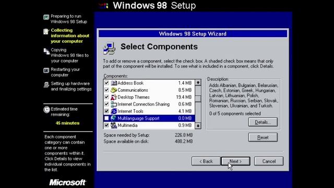Click the 226.8 MB space needed value
The image size is (334, 188).
point(184,135)
